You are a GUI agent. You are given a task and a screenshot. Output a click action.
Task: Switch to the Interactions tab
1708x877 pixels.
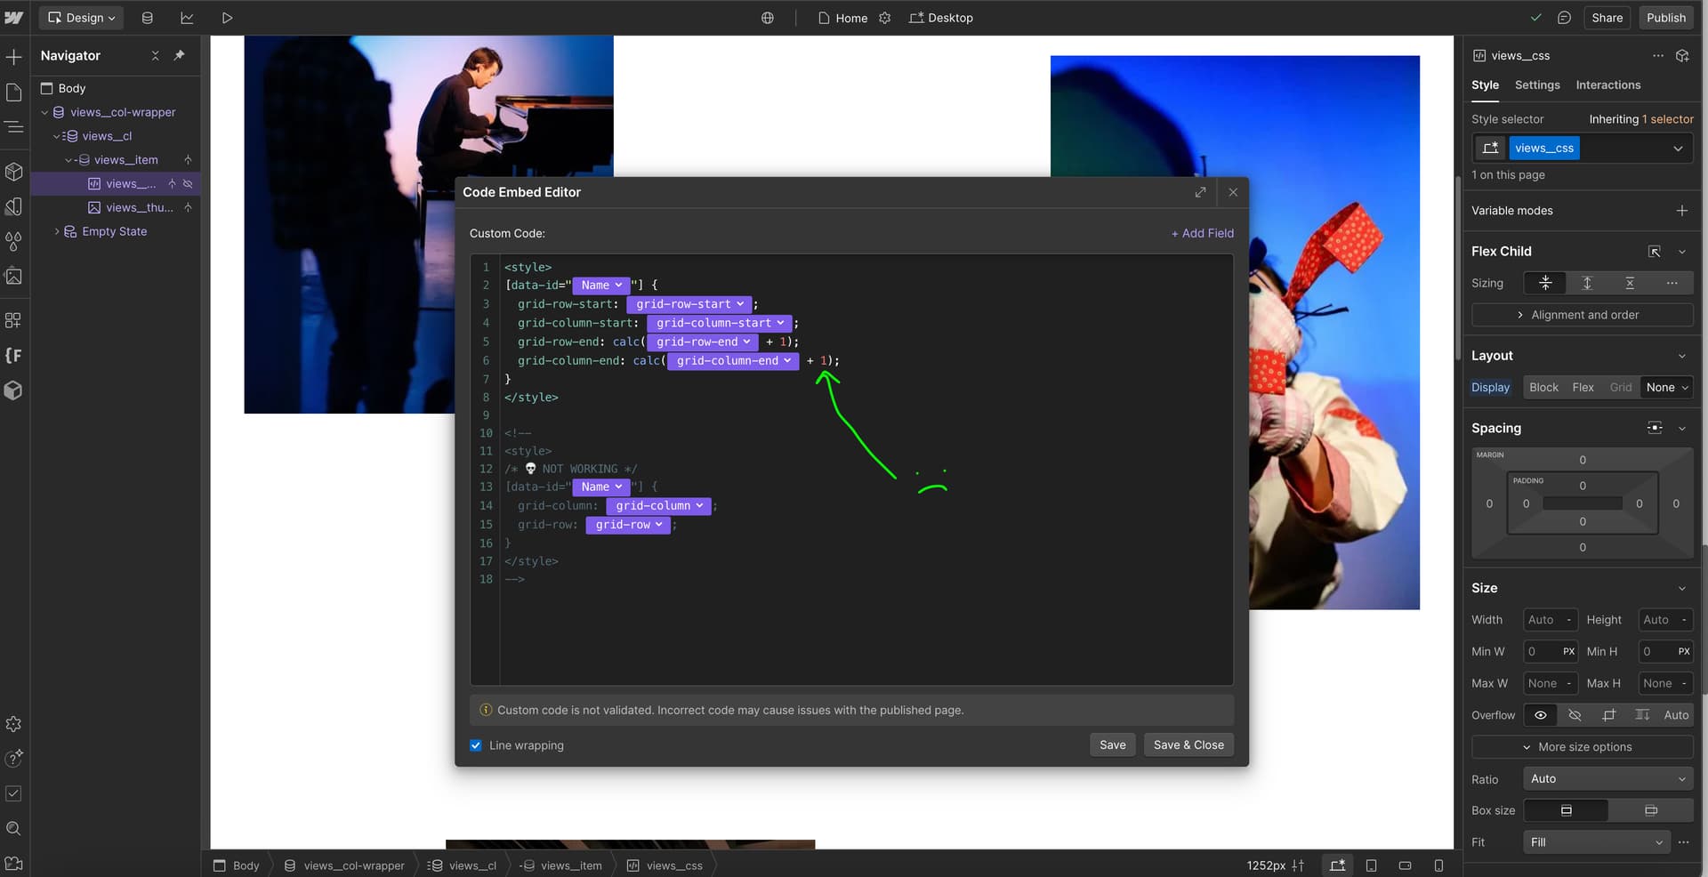point(1607,84)
